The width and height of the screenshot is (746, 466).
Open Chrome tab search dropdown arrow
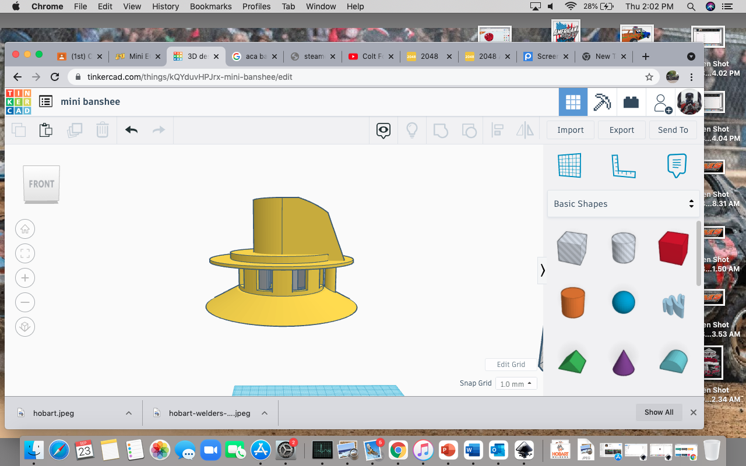point(691,57)
